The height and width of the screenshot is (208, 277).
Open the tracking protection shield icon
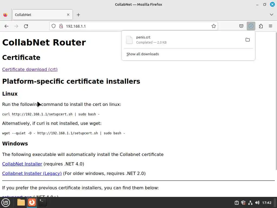[54, 26]
